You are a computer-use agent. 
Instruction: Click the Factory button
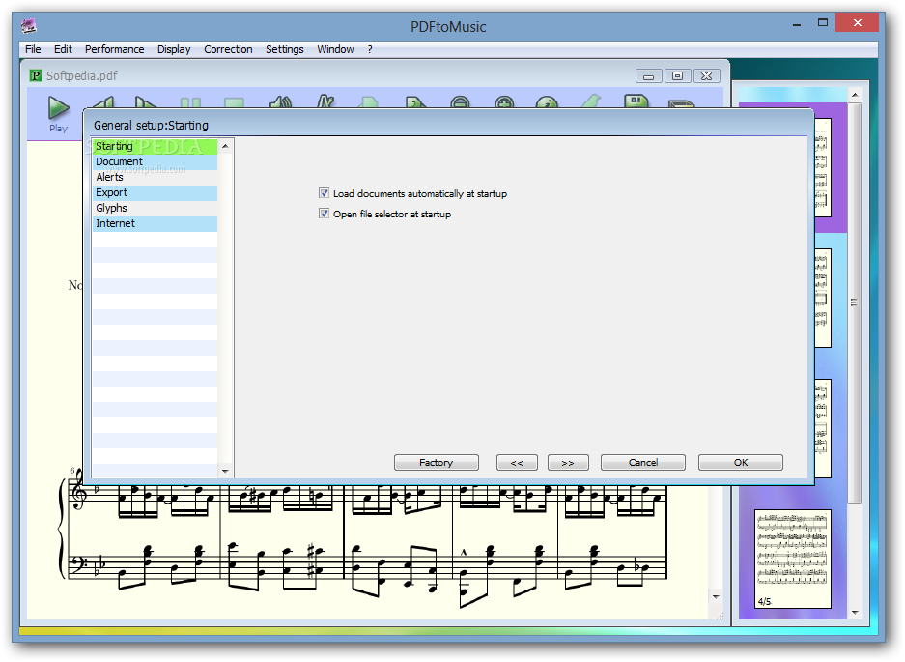point(437,462)
